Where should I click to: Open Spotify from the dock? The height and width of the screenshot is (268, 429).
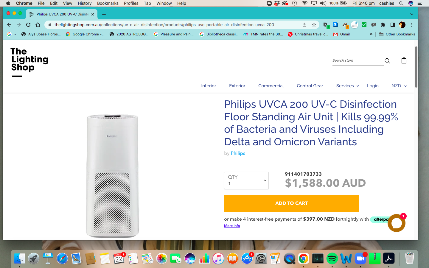point(332,258)
